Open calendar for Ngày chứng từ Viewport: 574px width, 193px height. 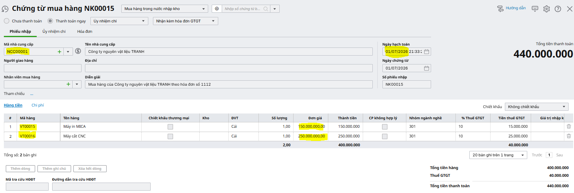click(x=426, y=68)
